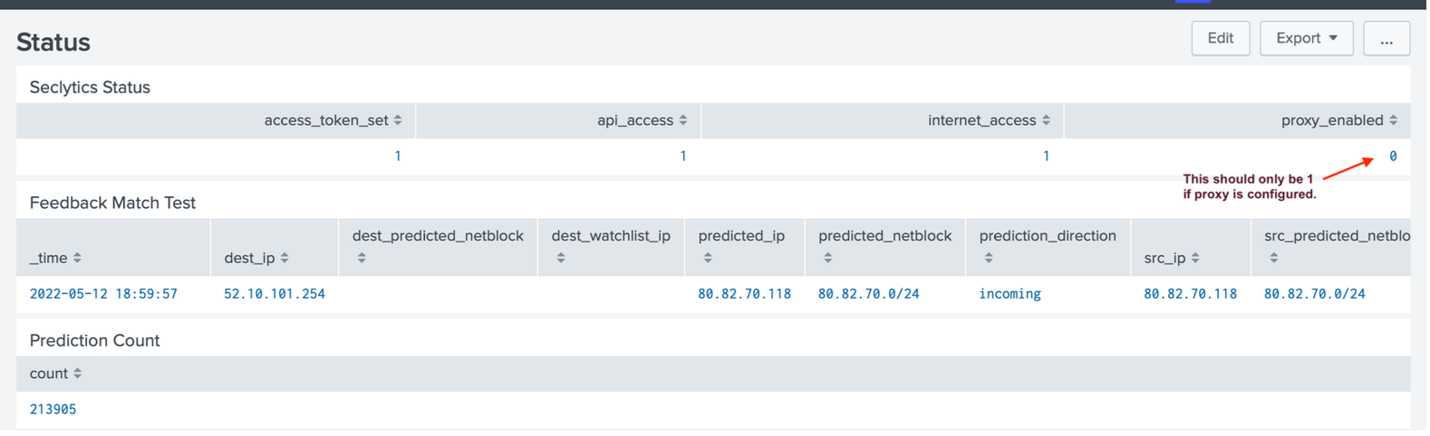Select predicted_netblock 80.82.70.0/24 cell

click(x=868, y=294)
